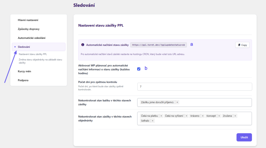Toggle the WP plánovač activation checkbox
The height and width of the screenshot is (148, 266).
click(x=139, y=69)
